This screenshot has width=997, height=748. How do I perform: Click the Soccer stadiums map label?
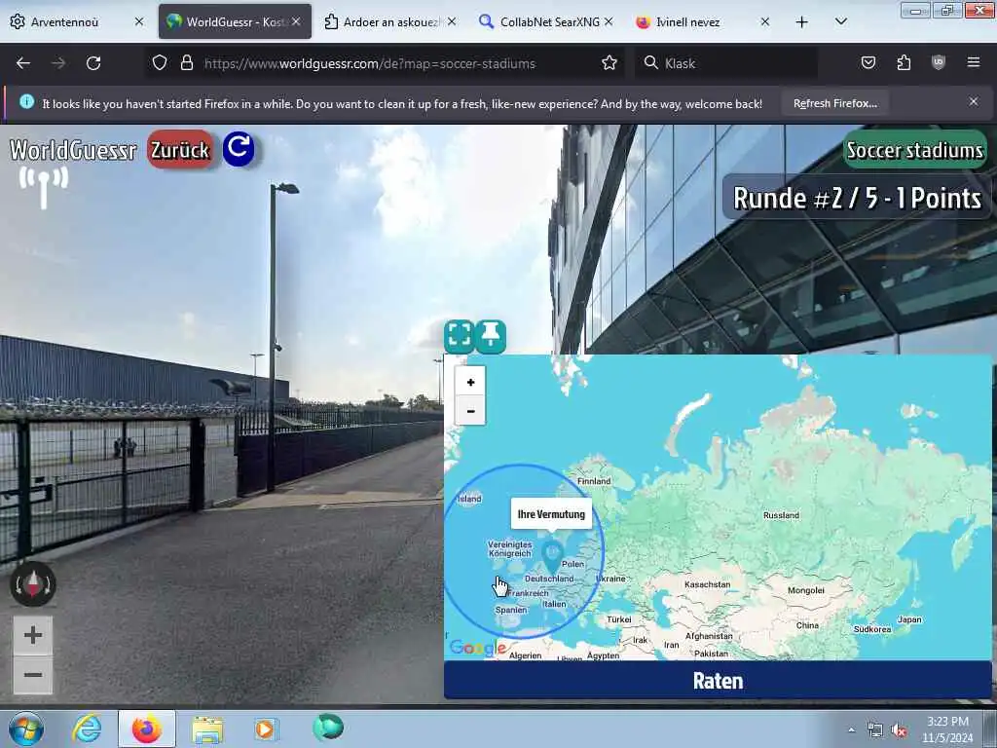[x=915, y=150]
